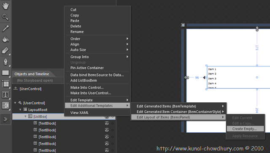270x153 pixels.
Task: Select the Pen tool
Action: [5, 62]
